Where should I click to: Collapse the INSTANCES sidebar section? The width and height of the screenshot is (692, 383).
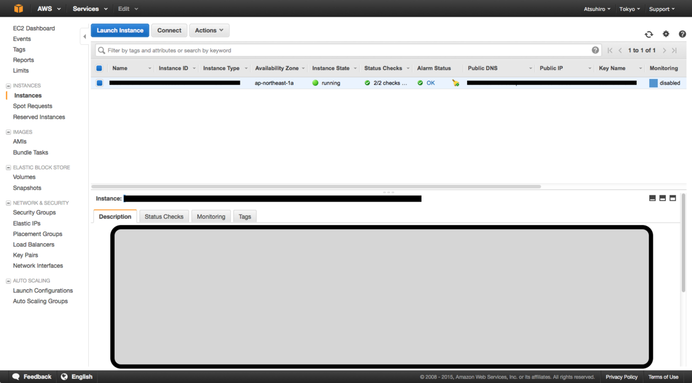pos(9,86)
